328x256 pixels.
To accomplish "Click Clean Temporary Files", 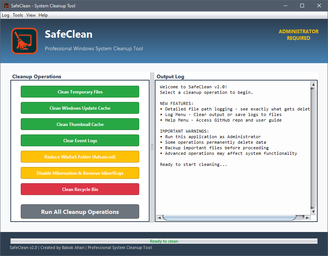I will coord(80,92).
